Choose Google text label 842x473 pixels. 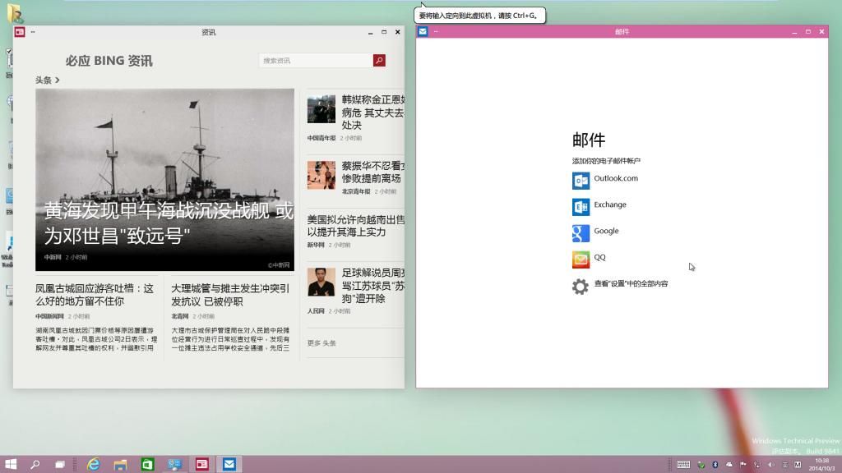tap(606, 231)
